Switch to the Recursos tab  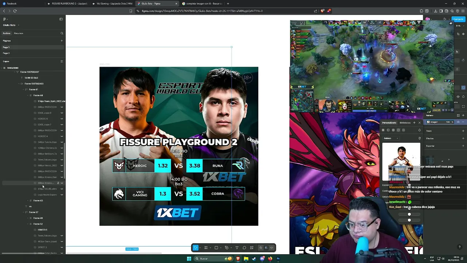tap(19, 33)
